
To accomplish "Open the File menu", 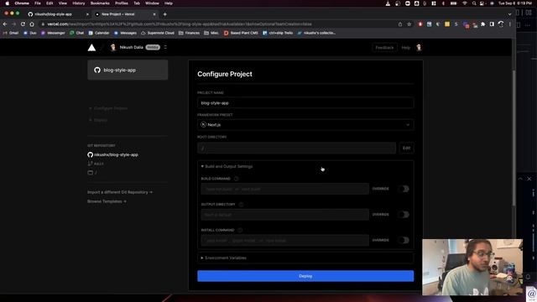I will click(38, 3).
